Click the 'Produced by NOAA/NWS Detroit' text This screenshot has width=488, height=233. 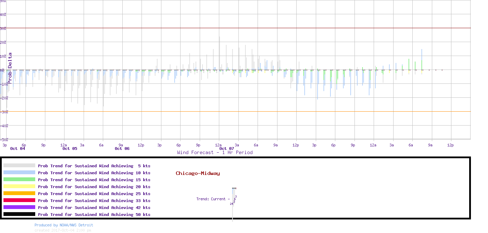pyautogui.click(x=64, y=225)
